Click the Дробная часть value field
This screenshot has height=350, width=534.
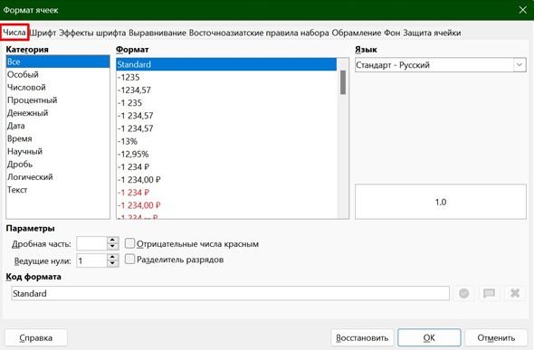(x=91, y=243)
